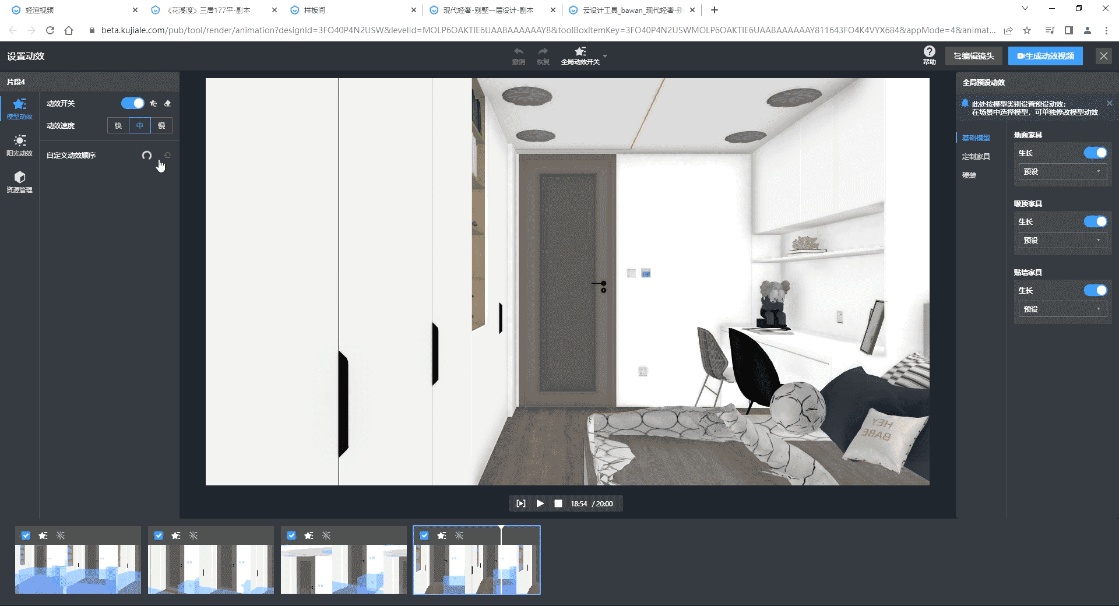This screenshot has width=1119, height=606.
Task: Switch to the 定制家具 category tab
Action: [976, 157]
